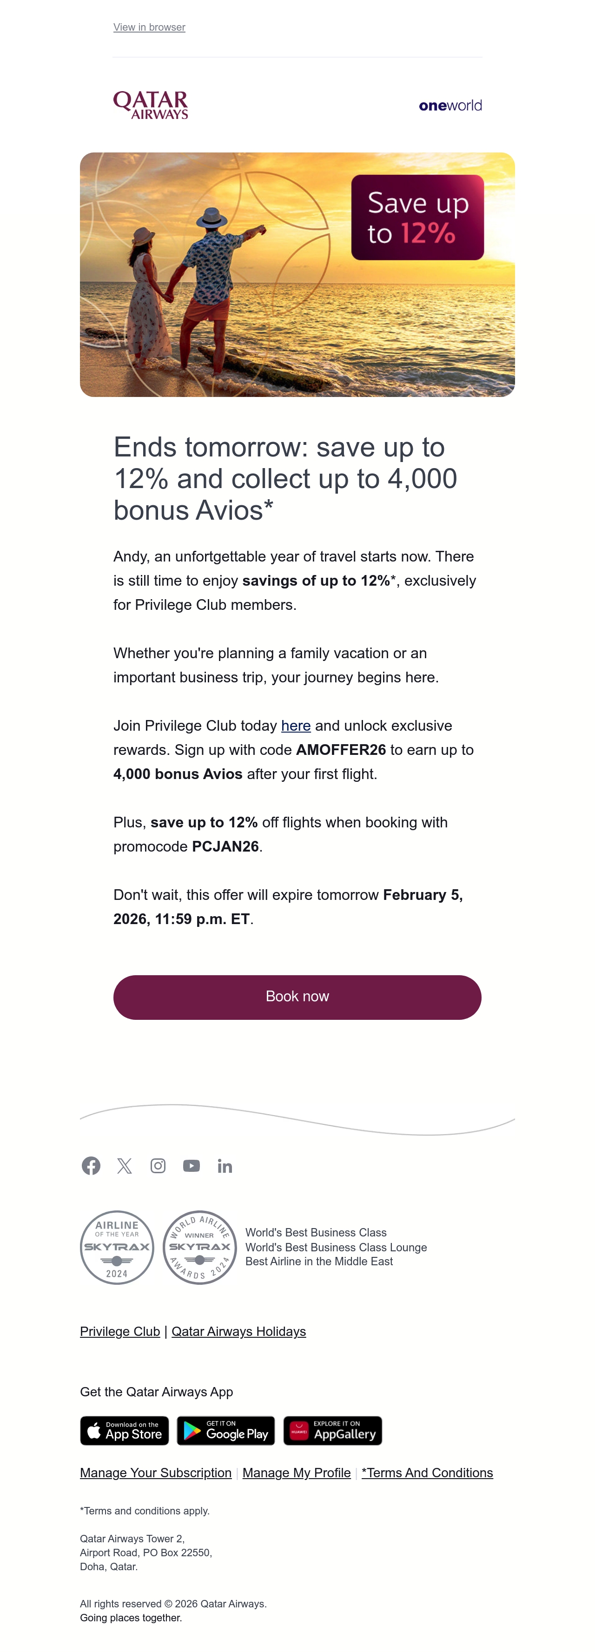
Task: Click the Book now button
Action: 297,997
